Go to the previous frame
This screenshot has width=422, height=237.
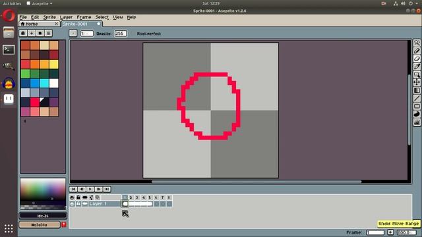pos(82,189)
